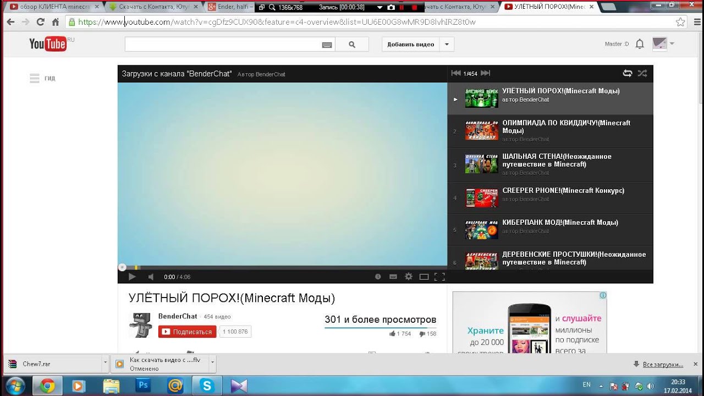This screenshot has height=396, width=704.
Task: Click the browser forward arrow
Action: (x=25, y=22)
